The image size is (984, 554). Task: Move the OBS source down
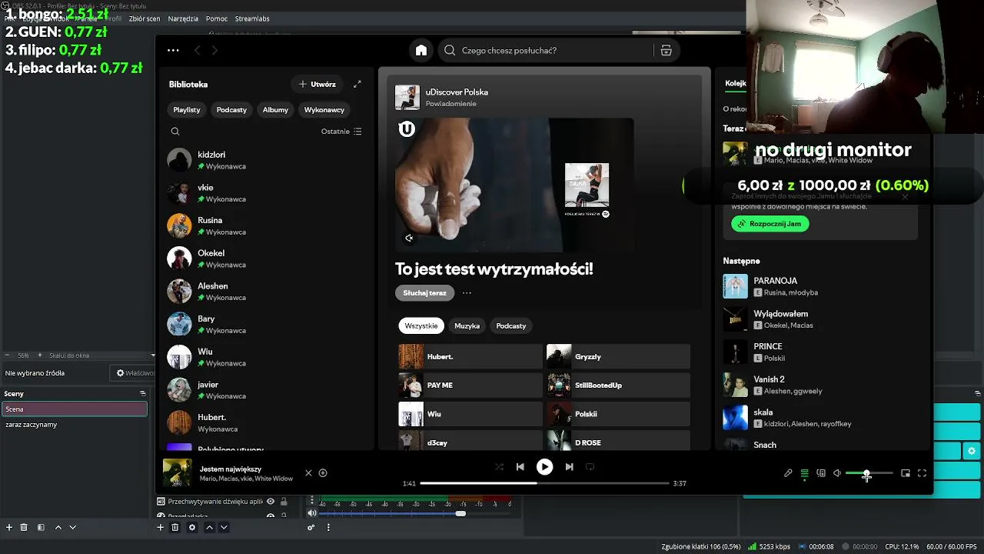[224, 528]
